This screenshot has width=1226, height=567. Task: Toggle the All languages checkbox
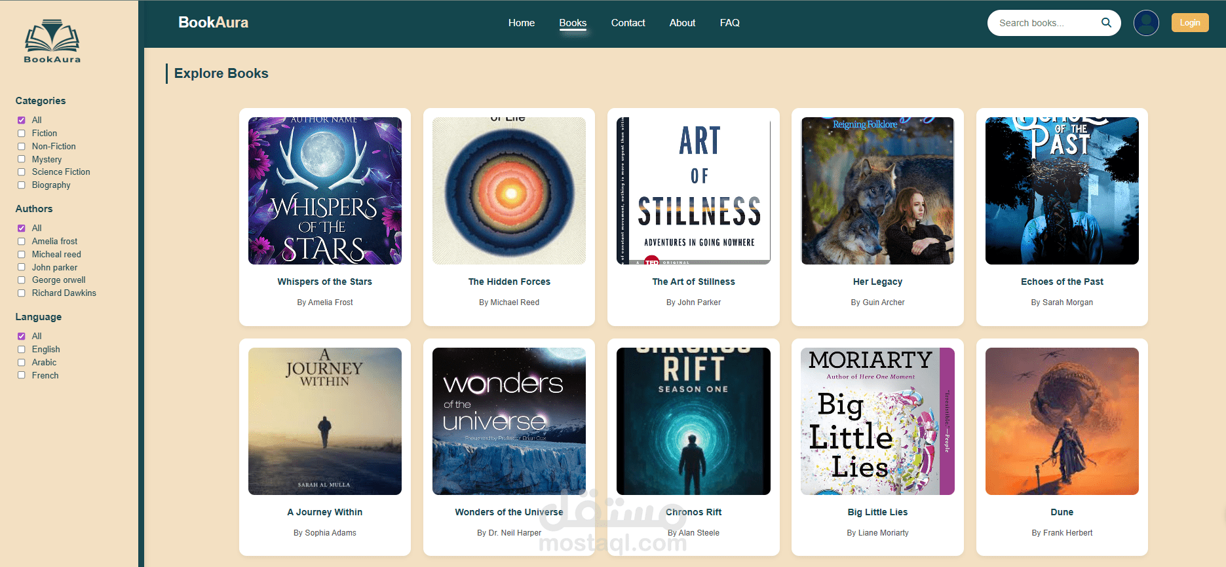pyautogui.click(x=22, y=337)
